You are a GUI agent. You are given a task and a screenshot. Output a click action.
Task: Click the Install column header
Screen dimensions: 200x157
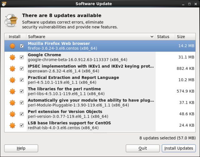[x=15, y=37]
